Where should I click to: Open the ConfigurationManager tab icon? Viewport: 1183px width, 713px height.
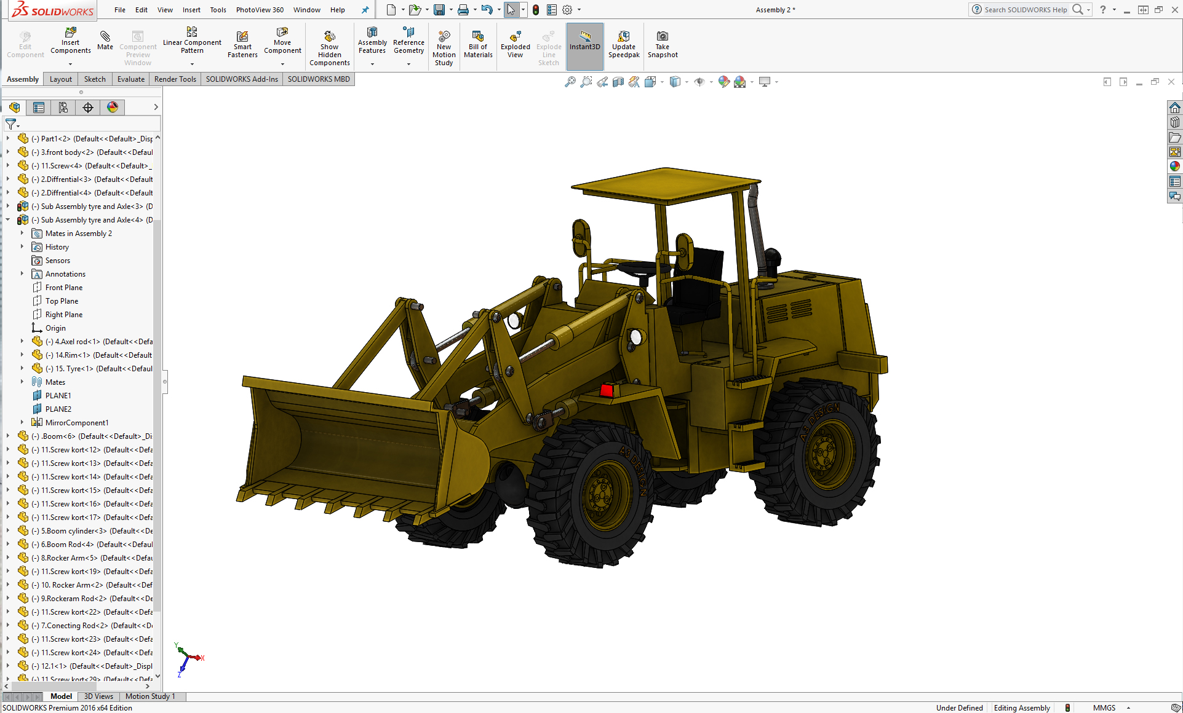point(63,108)
